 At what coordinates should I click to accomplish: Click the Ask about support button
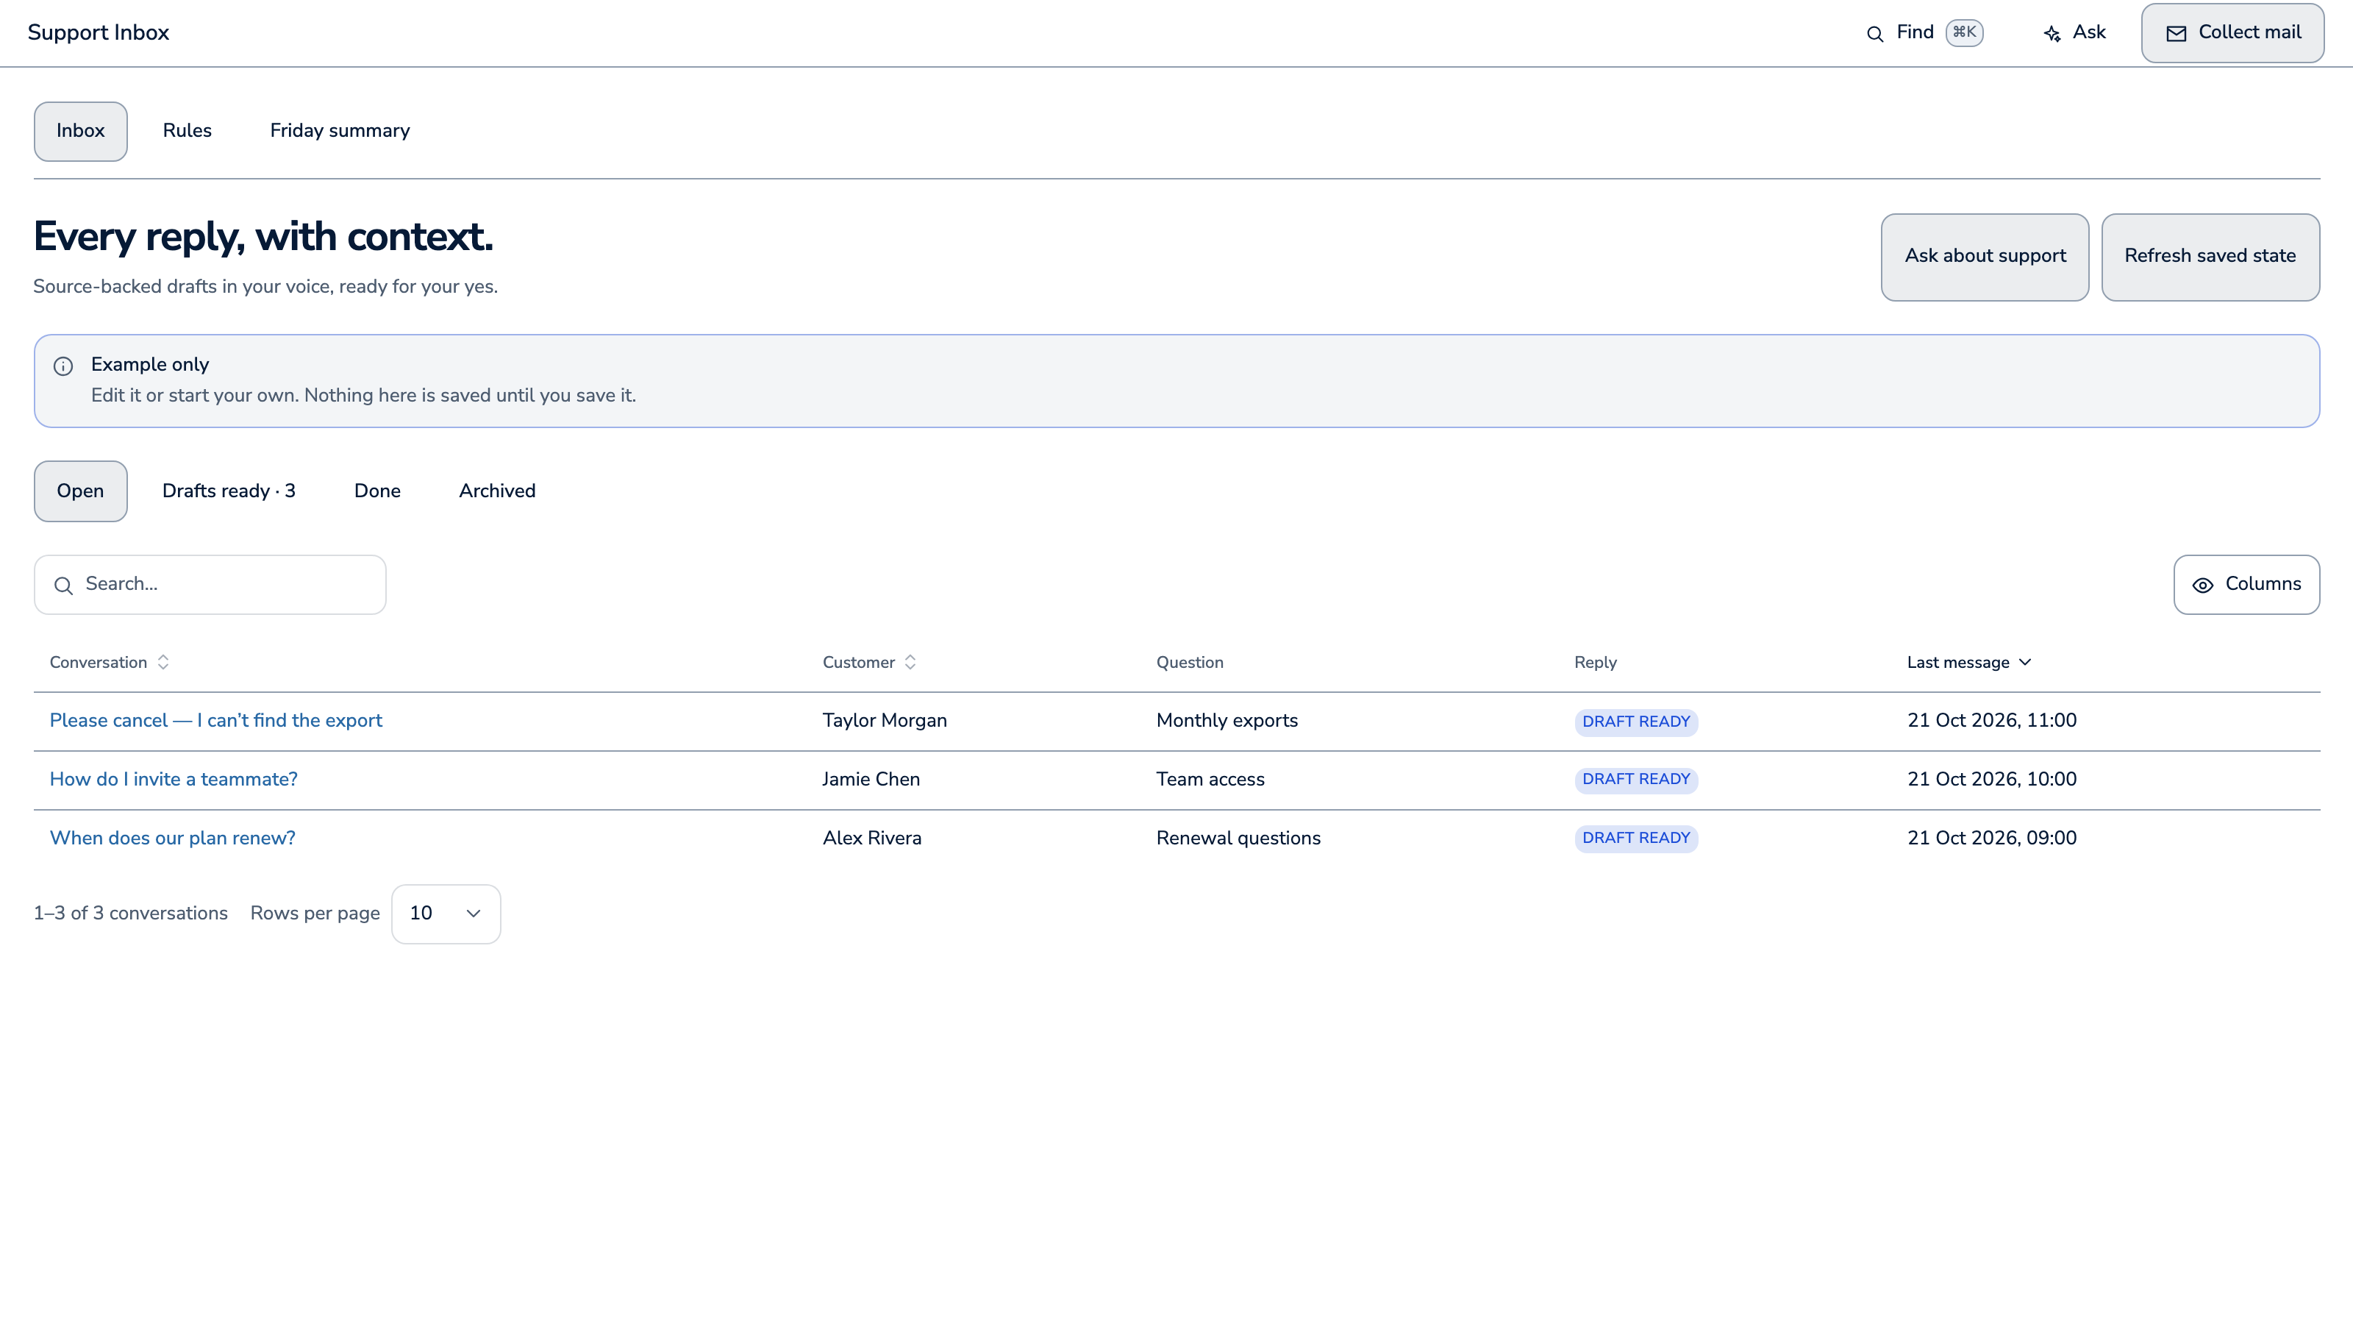pyautogui.click(x=1985, y=257)
